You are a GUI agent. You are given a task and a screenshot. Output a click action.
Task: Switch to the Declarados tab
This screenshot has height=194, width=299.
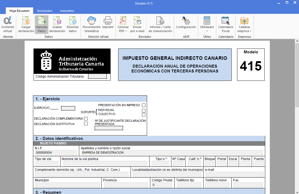(45, 11)
